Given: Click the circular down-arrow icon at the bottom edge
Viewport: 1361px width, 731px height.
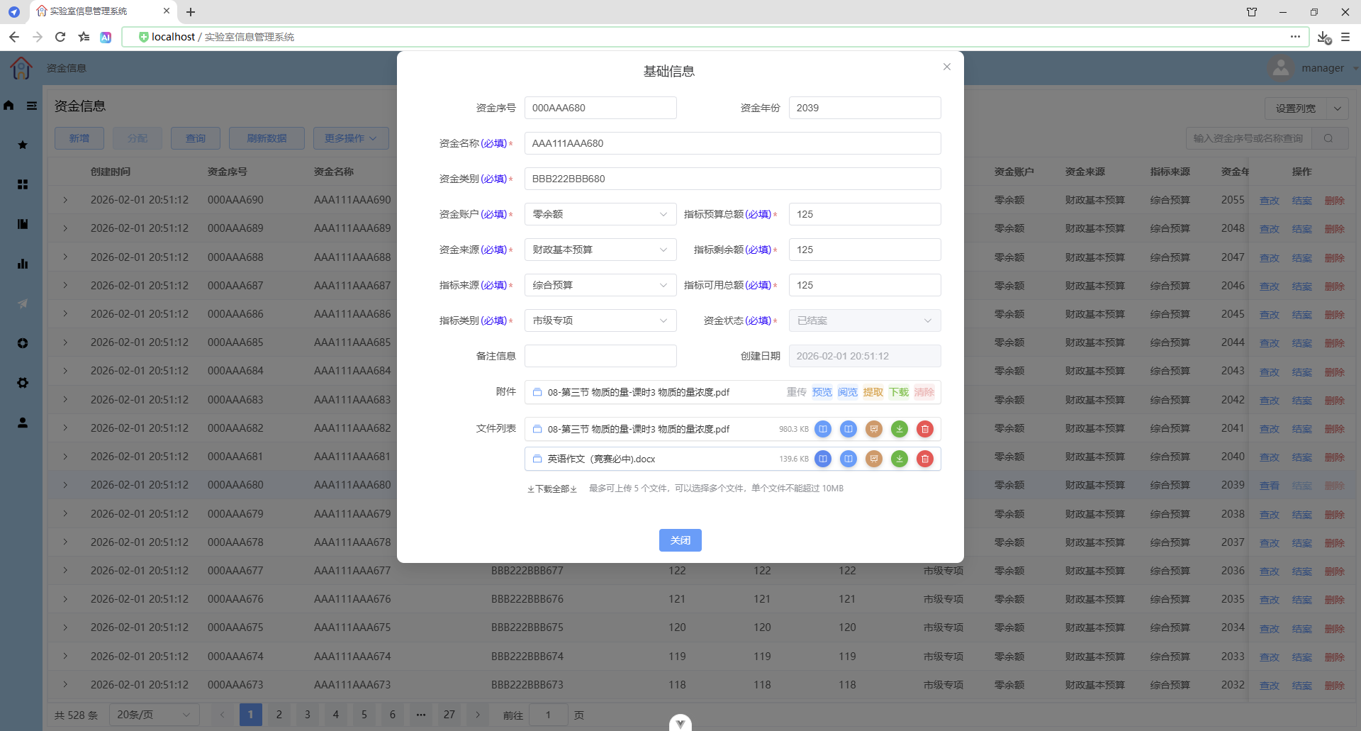Looking at the screenshot, I should 680,722.
